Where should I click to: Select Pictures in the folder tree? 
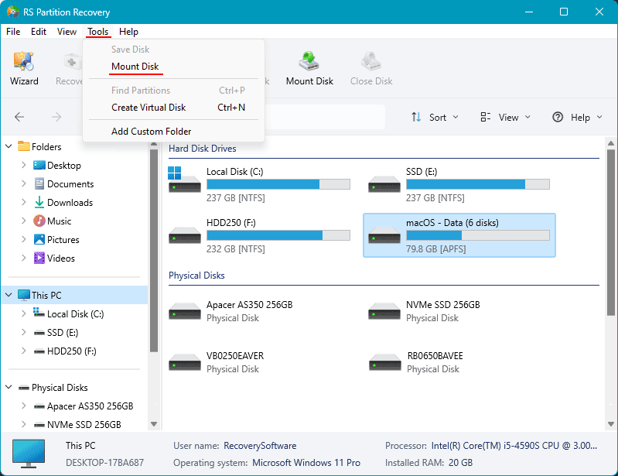point(63,239)
